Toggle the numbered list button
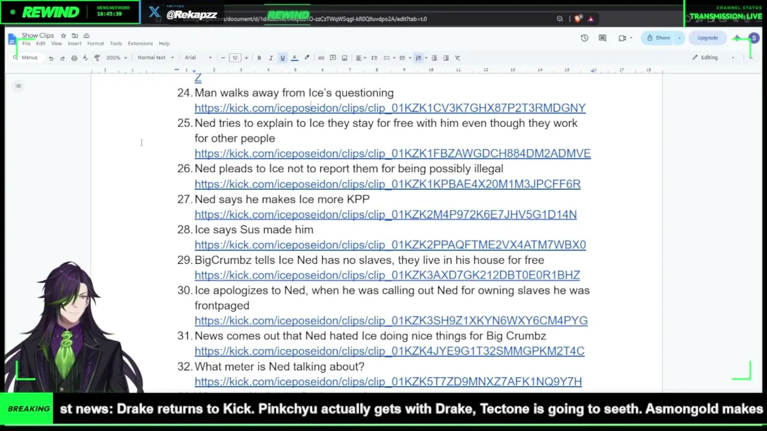 [x=419, y=58]
